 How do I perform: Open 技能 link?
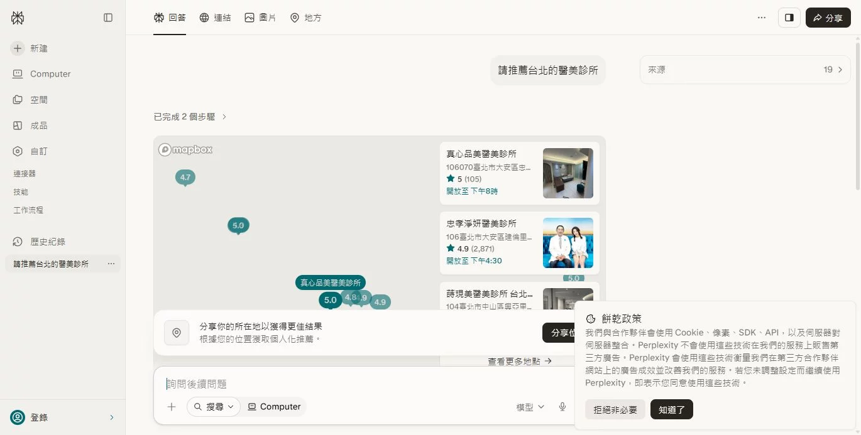coord(21,191)
